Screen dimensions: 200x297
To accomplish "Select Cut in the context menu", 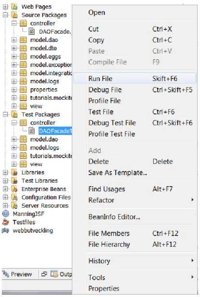I will tap(134, 29).
